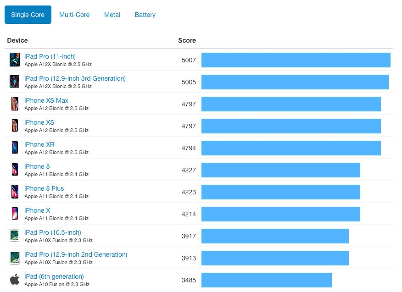Click the score value 5007
402x292 pixels.
189,60
